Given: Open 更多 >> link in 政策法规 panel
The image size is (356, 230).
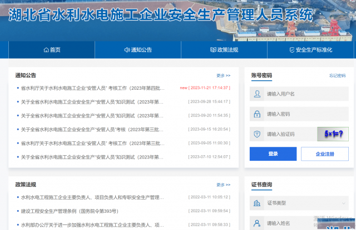Looking at the screenshot, I should click(224, 185).
